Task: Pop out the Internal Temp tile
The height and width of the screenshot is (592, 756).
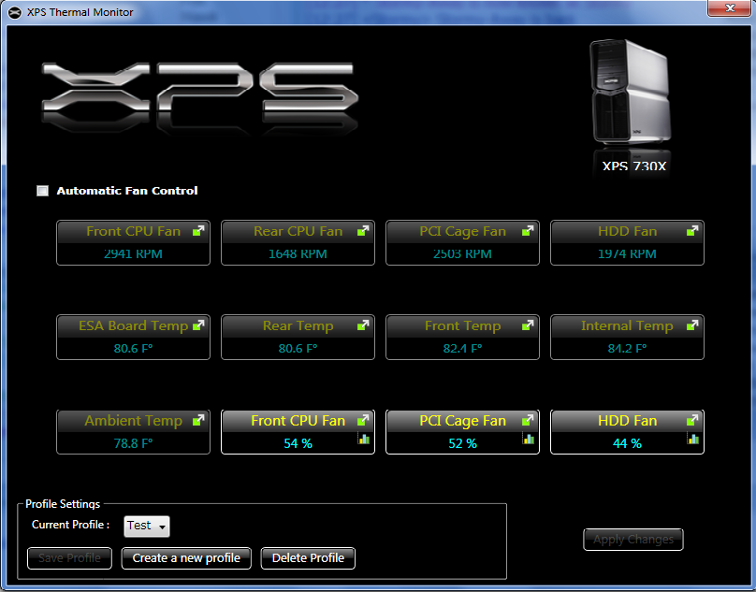Action: 692,325
